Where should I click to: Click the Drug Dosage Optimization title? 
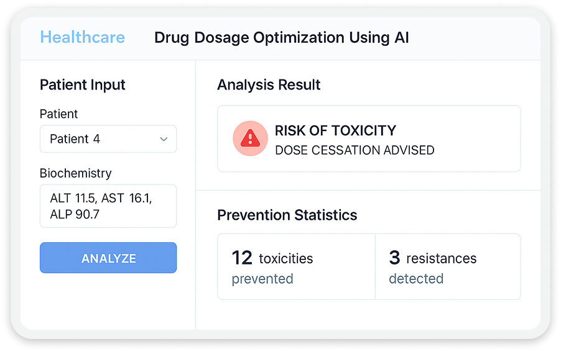point(282,37)
